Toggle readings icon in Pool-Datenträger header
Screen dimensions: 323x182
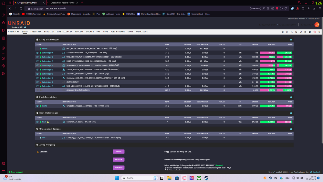[291, 97]
